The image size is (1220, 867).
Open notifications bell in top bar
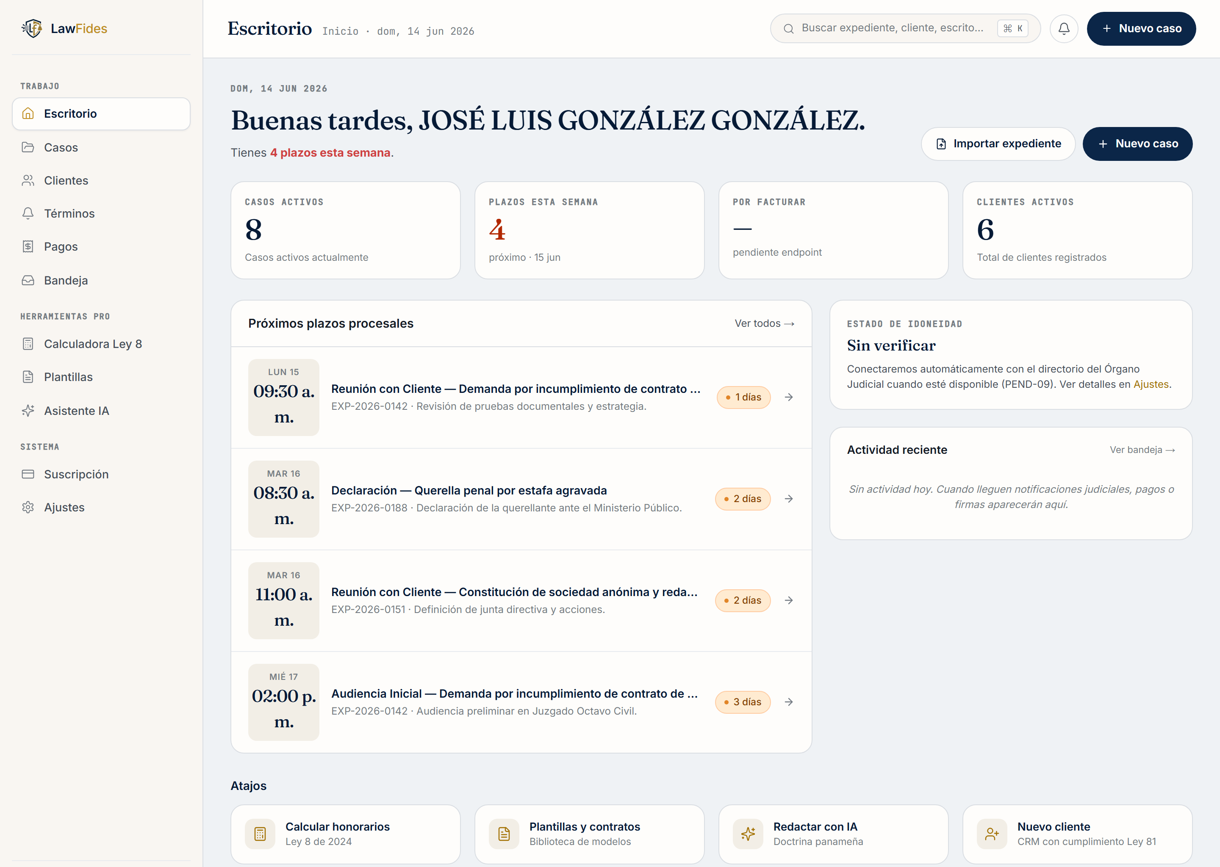pyautogui.click(x=1064, y=28)
